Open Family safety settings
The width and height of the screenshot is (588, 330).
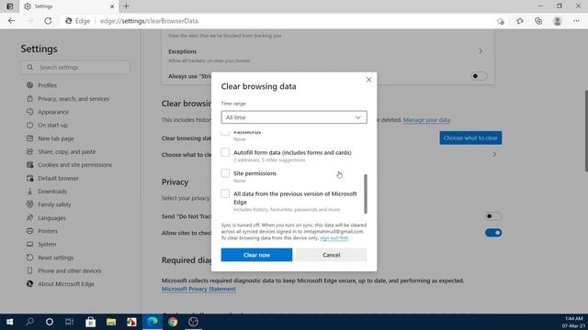pos(54,204)
